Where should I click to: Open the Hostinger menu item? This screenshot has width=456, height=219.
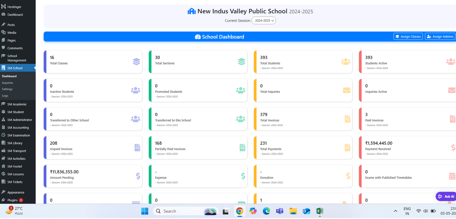tap(18, 7)
